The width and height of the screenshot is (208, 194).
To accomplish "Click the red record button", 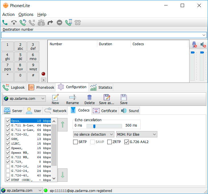I will tap(43, 74).
